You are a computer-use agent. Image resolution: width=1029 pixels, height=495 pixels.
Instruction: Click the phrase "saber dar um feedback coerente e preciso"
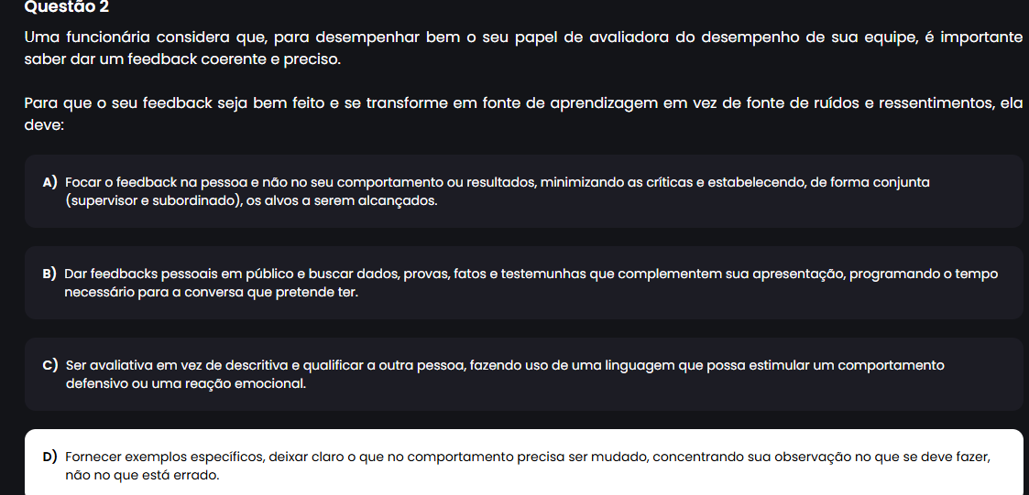pyautogui.click(x=182, y=59)
